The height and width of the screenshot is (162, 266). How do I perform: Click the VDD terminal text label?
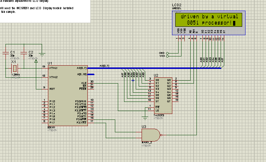point(162,56)
